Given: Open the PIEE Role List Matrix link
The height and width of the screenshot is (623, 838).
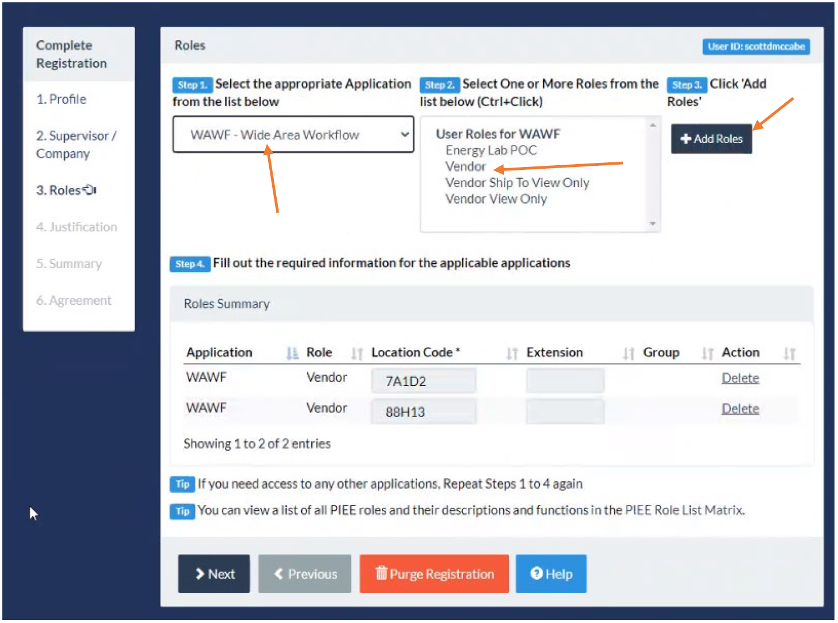Looking at the screenshot, I should (684, 510).
